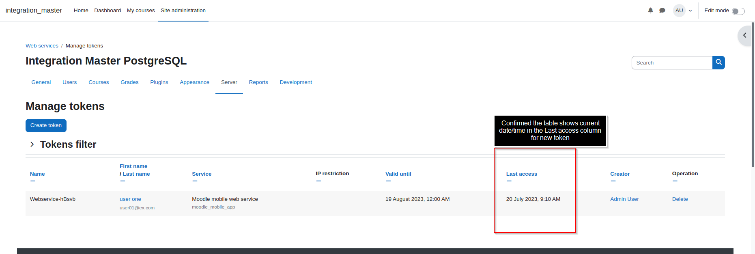Open the user menu dropdown arrow

point(690,11)
